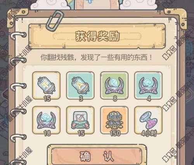Click the quantity label reading 18
The height and width of the screenshot is (165, 194).
point(47,133)
